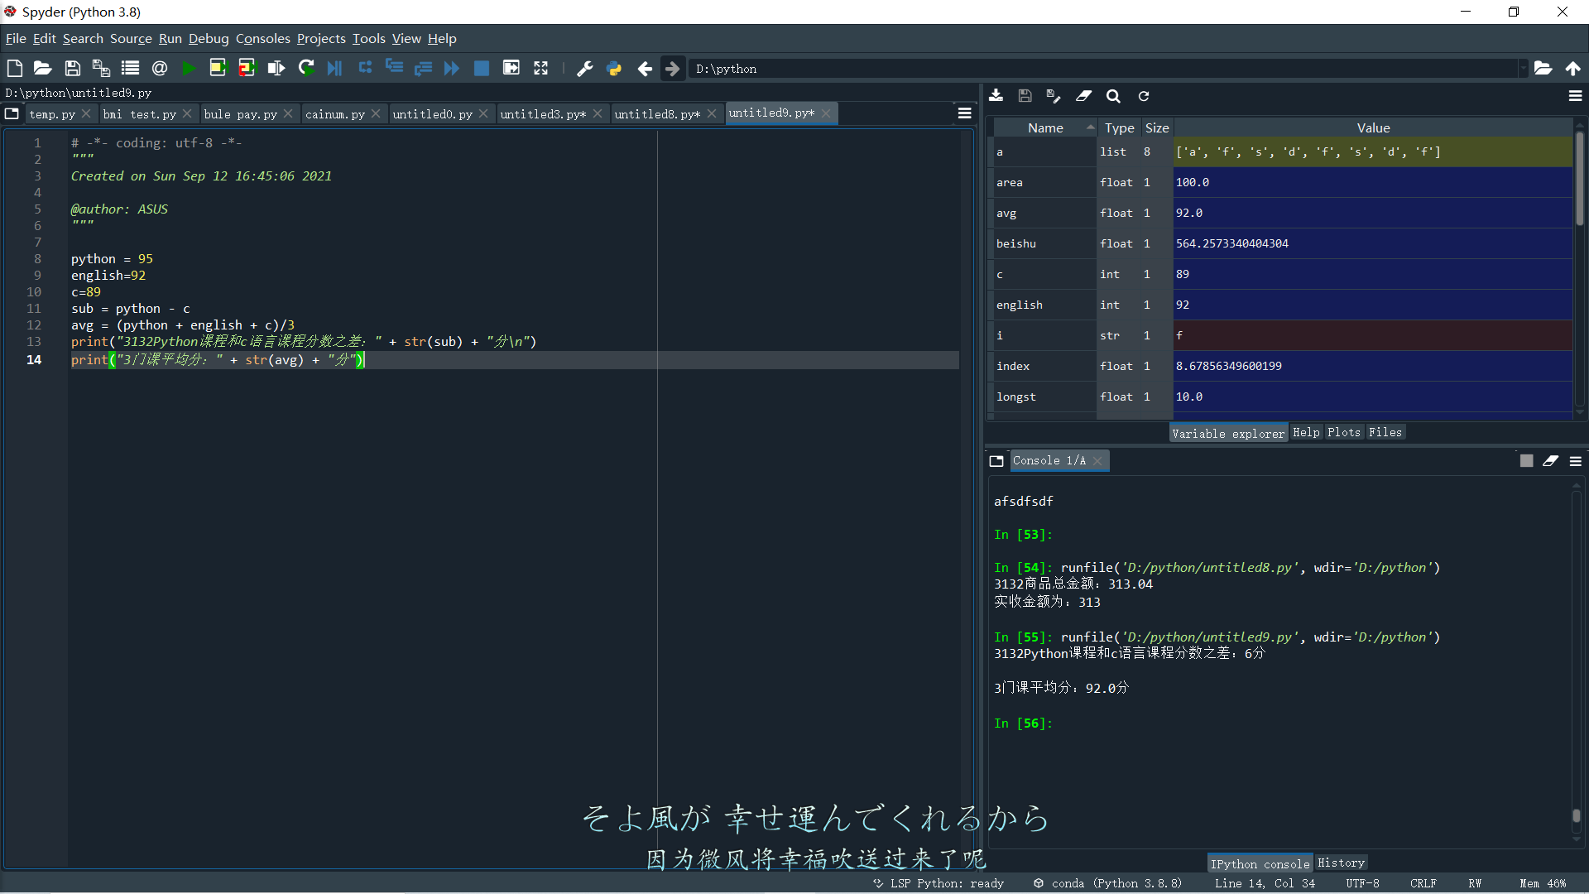
Task: Click the green Run file button
Action: (x=189, y=69)
